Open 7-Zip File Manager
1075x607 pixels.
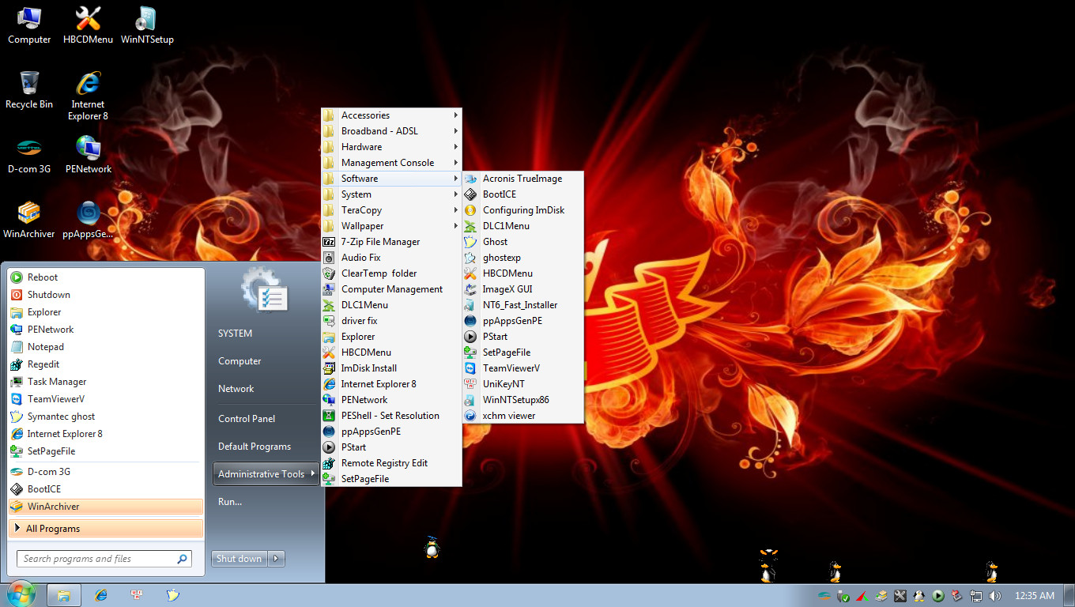[x=378, y=241]
